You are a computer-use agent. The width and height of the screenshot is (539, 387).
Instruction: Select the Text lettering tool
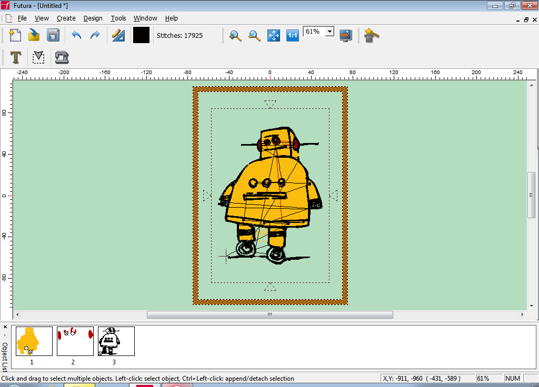point(15,57)
